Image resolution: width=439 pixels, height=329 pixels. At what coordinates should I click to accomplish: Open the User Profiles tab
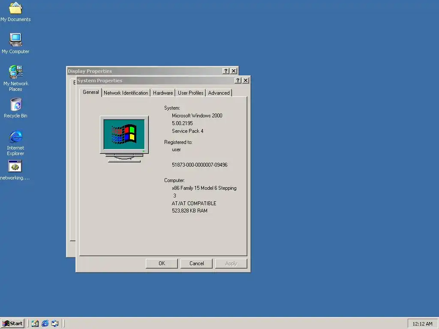(190, 93)
